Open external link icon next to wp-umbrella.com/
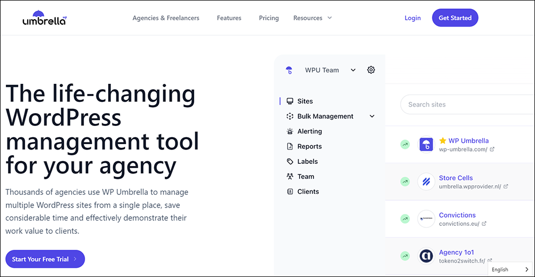The width and height of the screenshot is (535, 277). [492, 149]
